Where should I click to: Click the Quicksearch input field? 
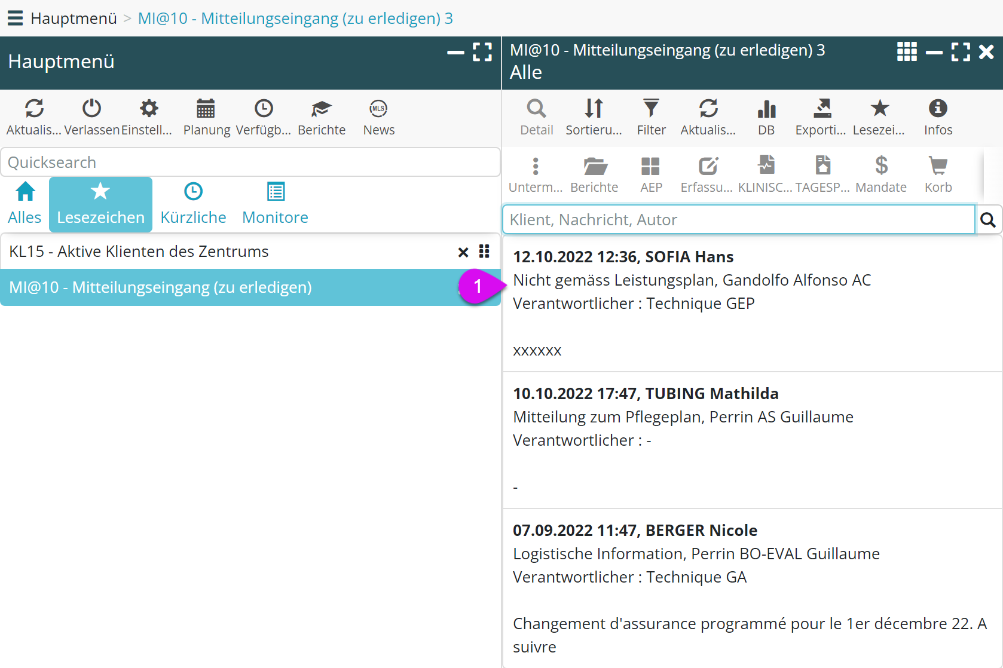coord(250,163)
